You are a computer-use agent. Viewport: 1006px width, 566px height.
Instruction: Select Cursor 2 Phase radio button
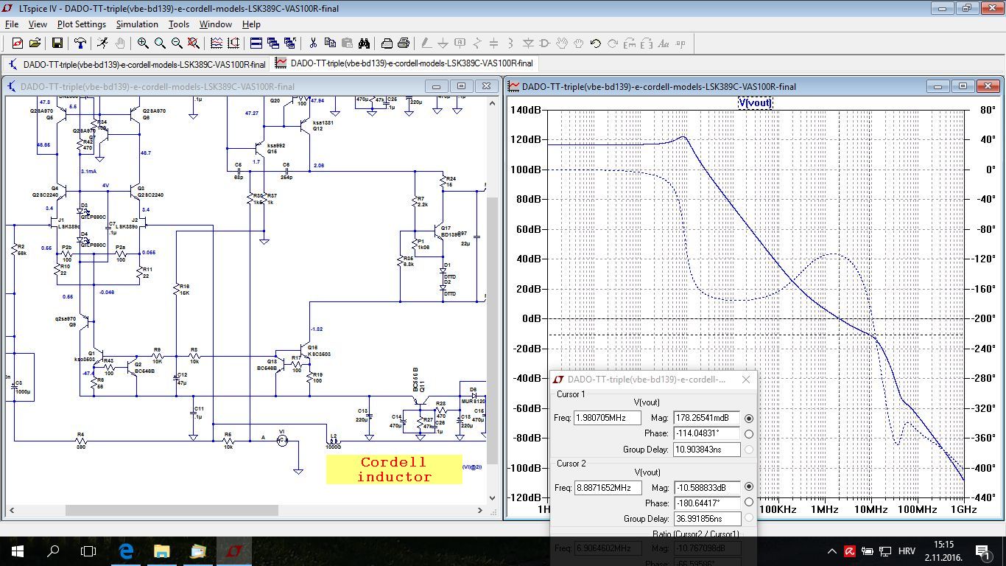[749, 503]
